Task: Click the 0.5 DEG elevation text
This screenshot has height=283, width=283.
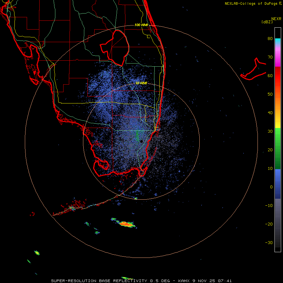Action: tap(160, 281)
